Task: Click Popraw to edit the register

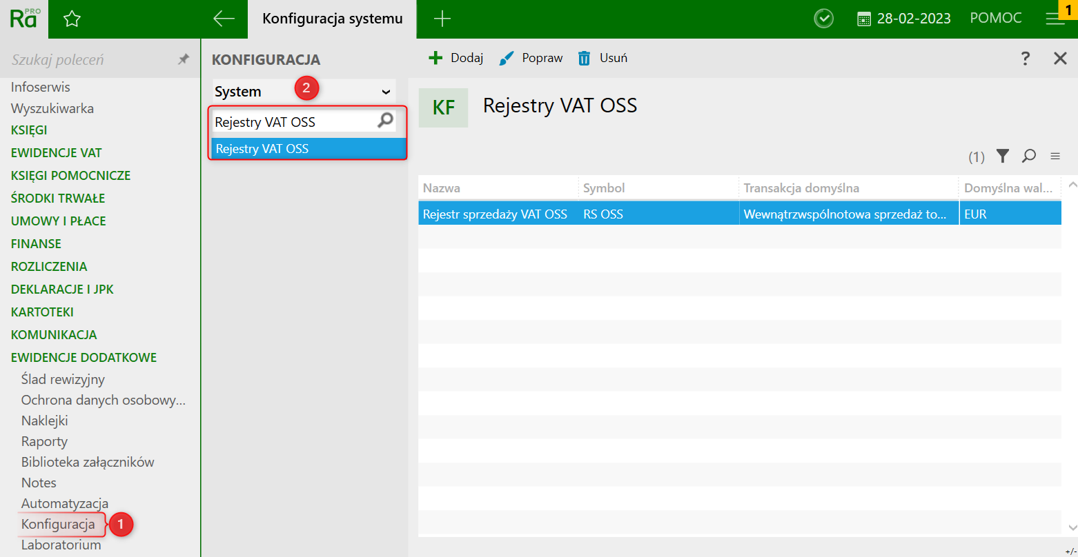Action: click(531, 58)
